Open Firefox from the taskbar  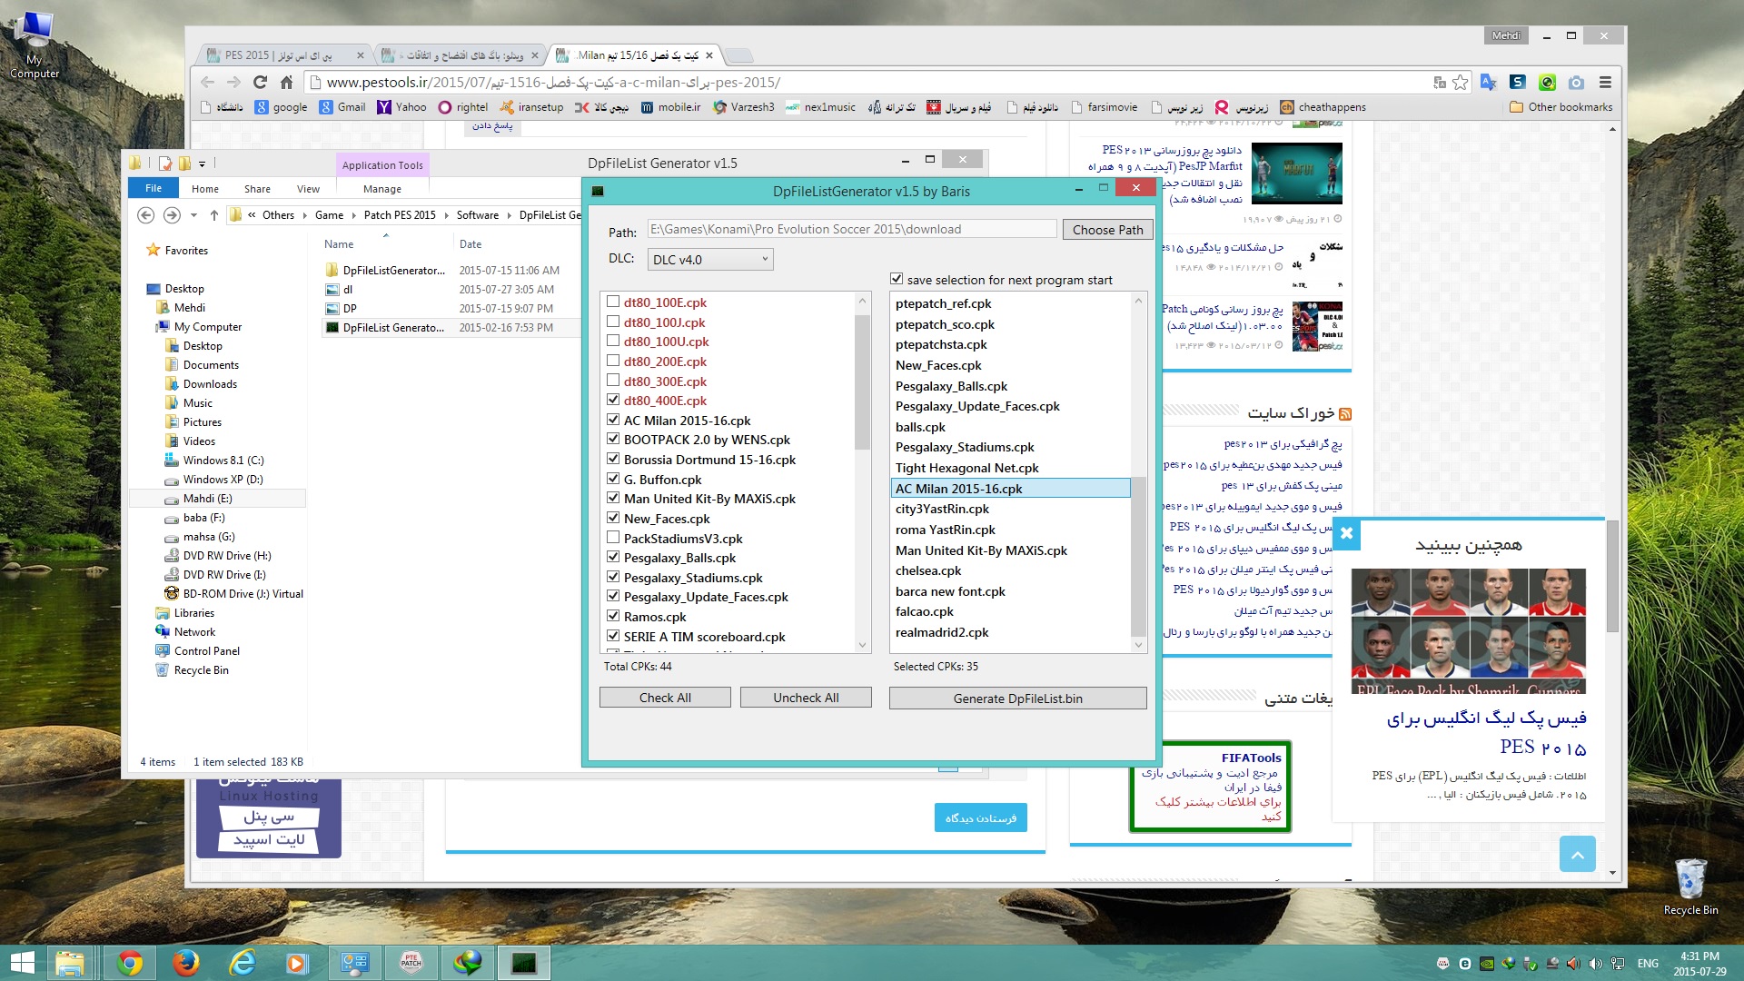(186, 962)
